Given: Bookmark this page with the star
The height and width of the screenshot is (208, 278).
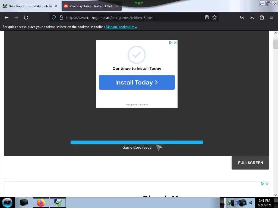Looking at the screenshot, I should [x=214, y=17].
